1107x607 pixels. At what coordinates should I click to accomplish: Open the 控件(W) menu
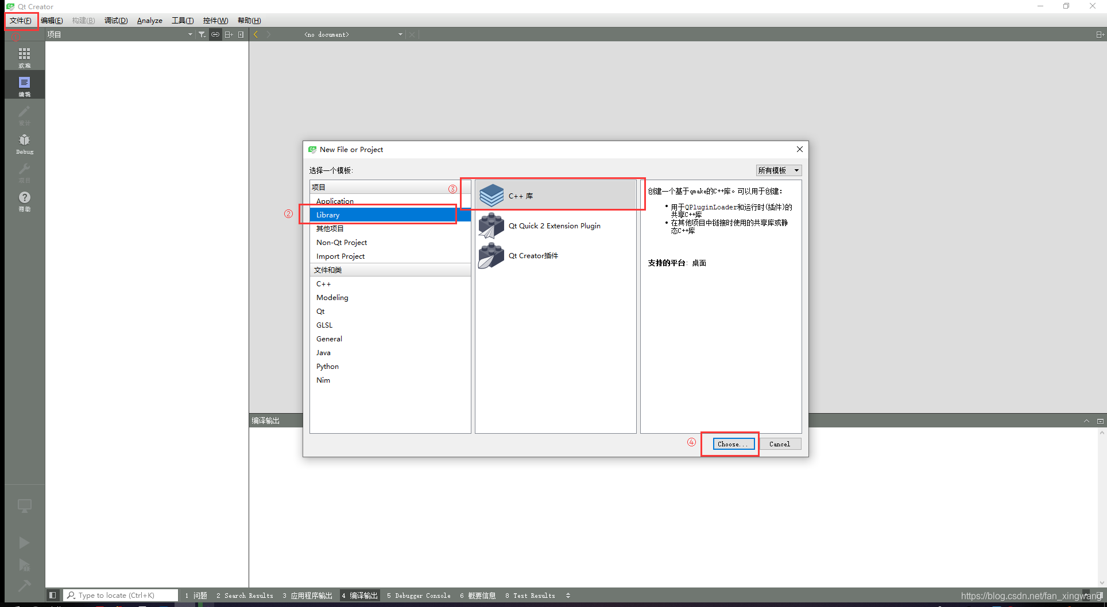(215, 21)
